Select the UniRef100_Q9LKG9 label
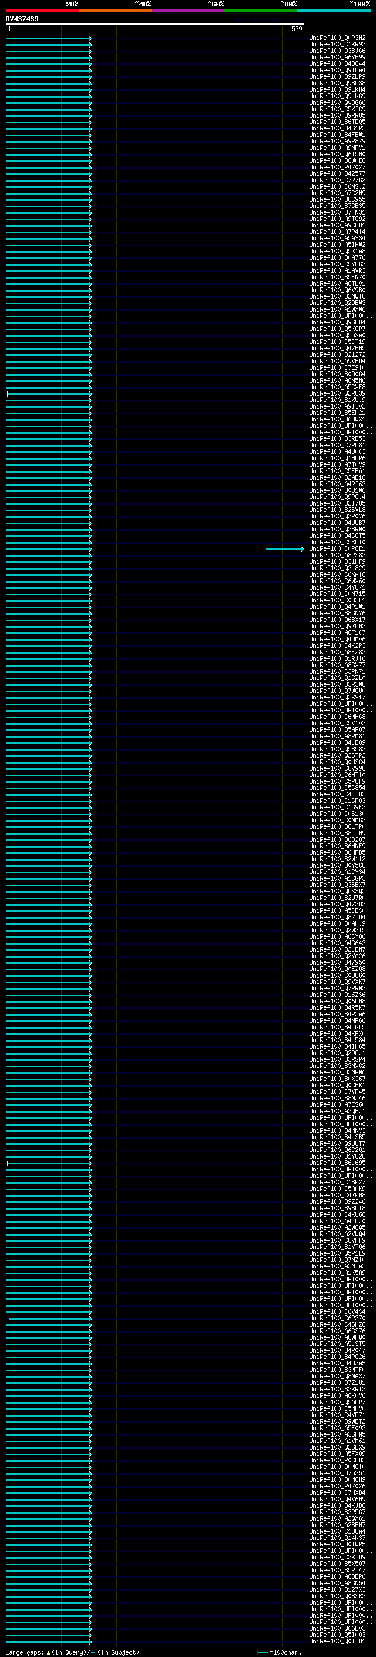Image resolution: width=376 pixels, height=1657 pixels. coord(337,96)
